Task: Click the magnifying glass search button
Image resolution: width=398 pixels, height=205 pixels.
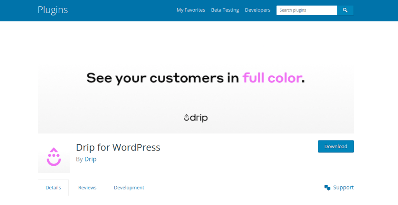Action: point(345,10)
